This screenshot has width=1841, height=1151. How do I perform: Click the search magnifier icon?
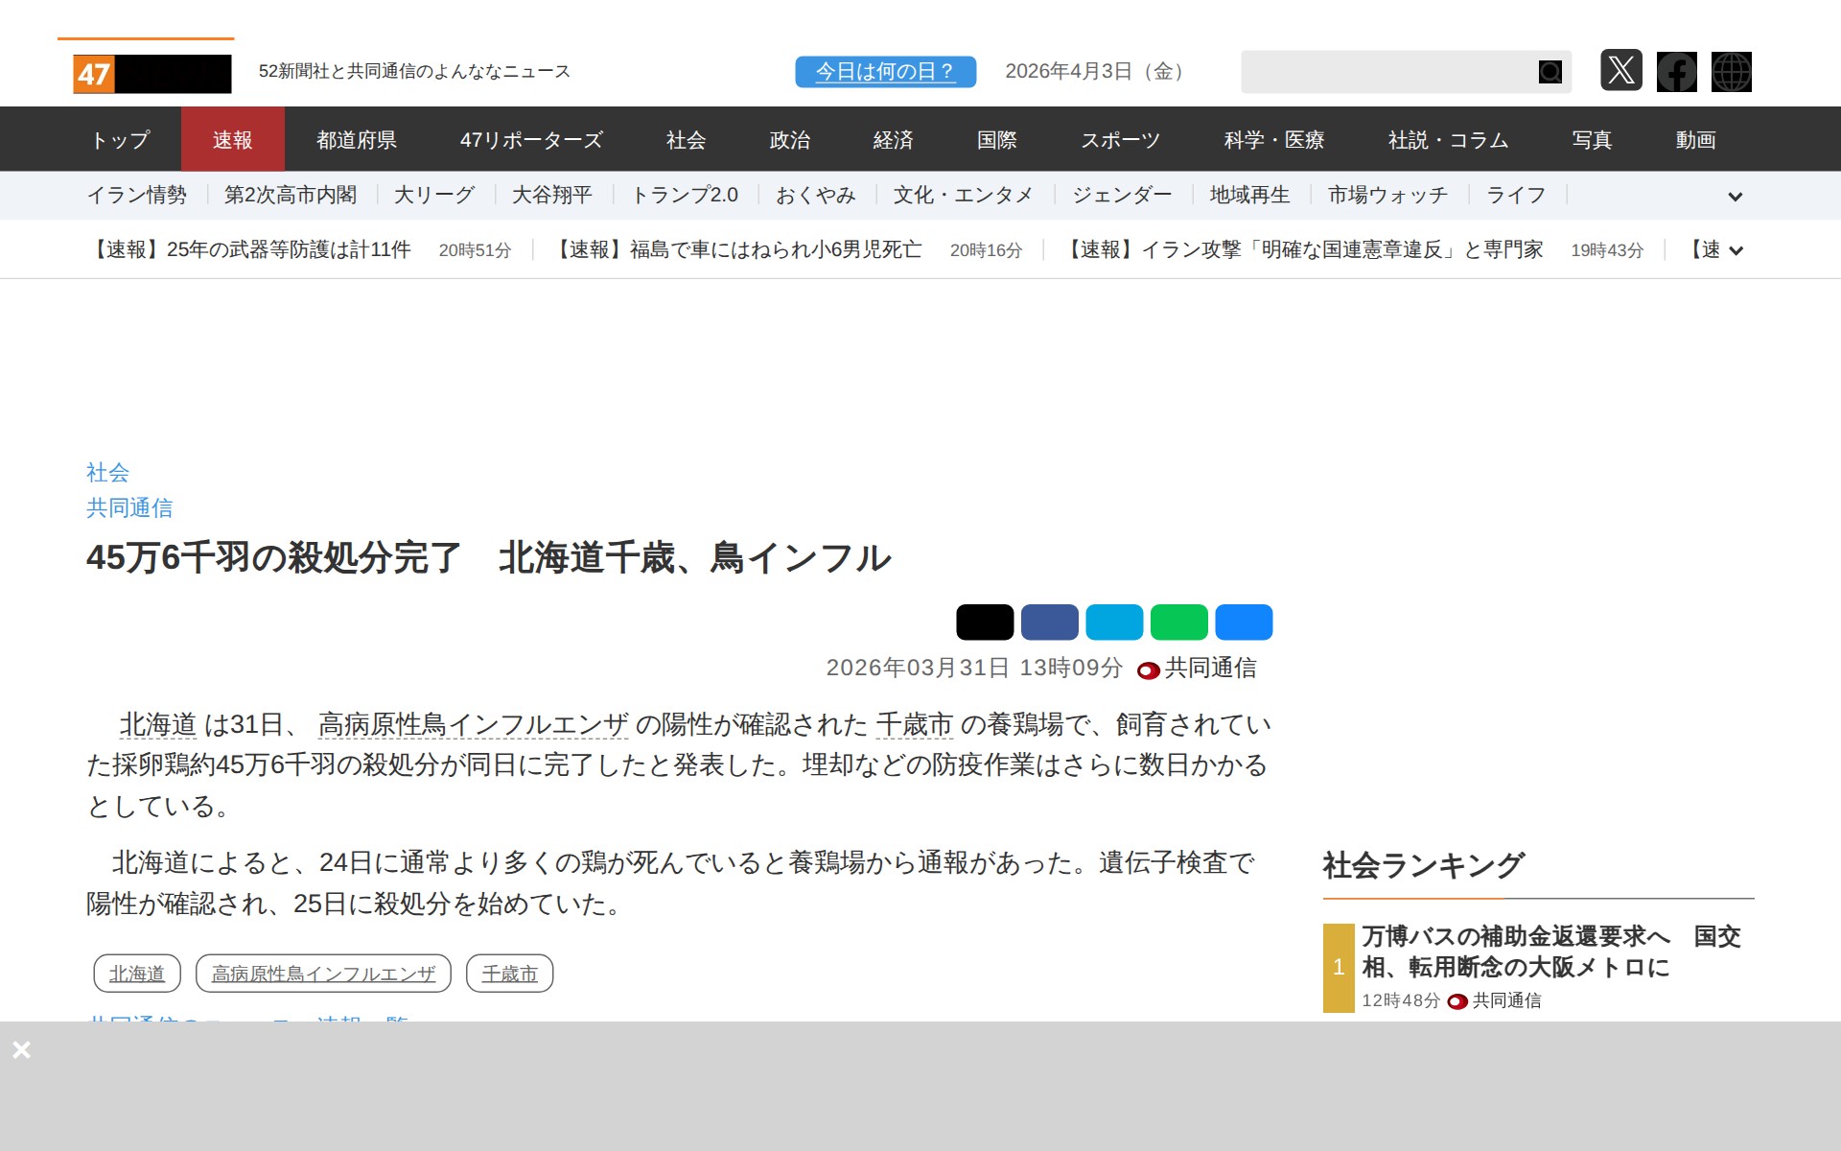(x=1550, y=72)
